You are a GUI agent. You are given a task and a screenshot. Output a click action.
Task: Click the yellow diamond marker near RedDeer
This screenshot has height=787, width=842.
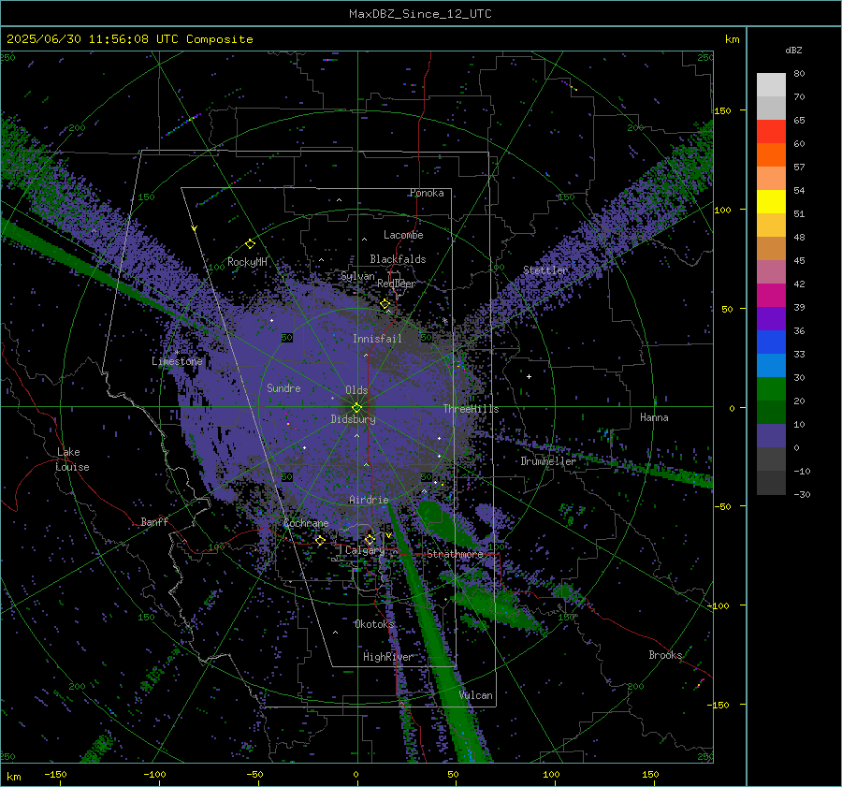(x=385, y=304)
